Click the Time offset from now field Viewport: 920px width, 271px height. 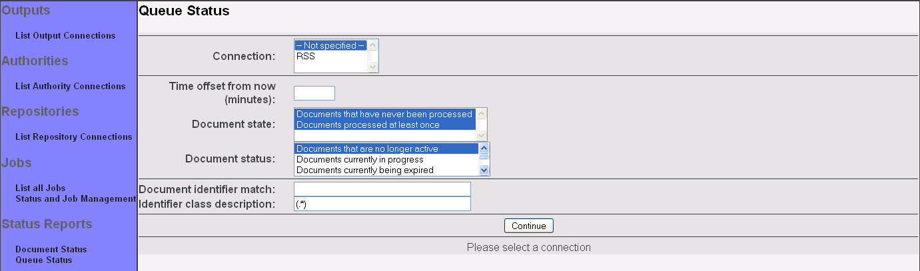(314, 93)
